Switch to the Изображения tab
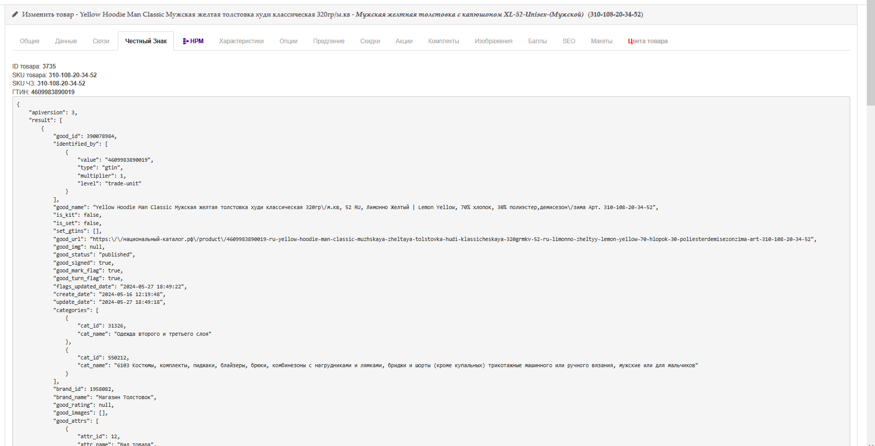875x446 pixels. [493, 41]
